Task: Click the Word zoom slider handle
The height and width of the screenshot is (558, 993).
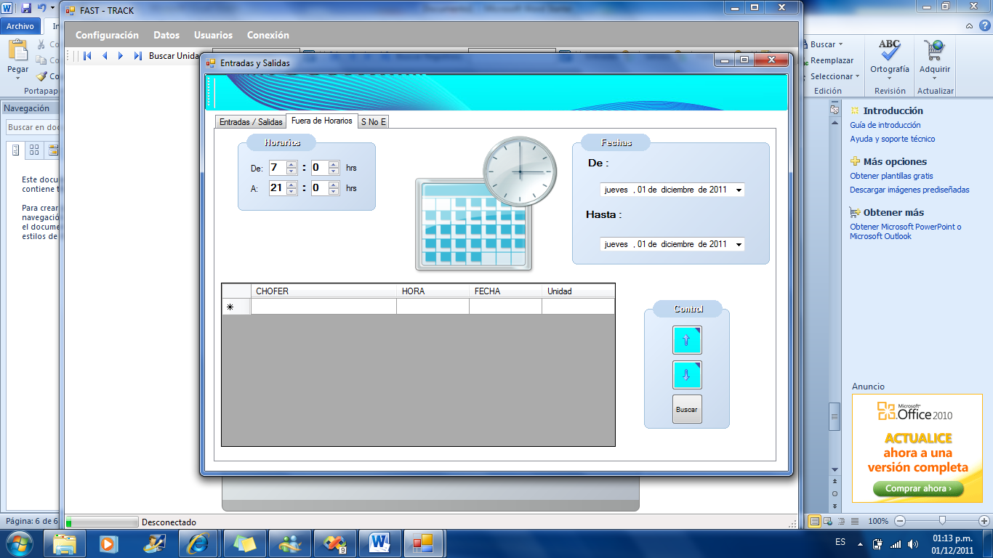Action: 942,521
